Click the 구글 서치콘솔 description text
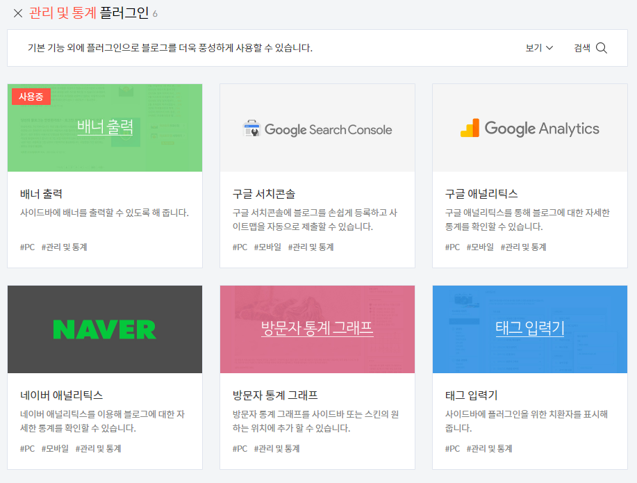Screen dimensions: 637x483 tap(315, 220)
